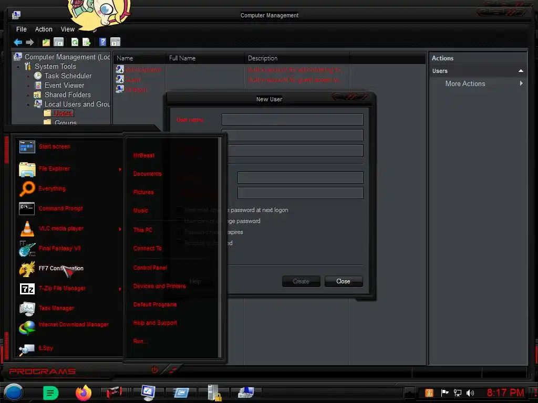Select Computer Management (Local) root node
Viewport: 538px width, 403px height.
[67, 57]
